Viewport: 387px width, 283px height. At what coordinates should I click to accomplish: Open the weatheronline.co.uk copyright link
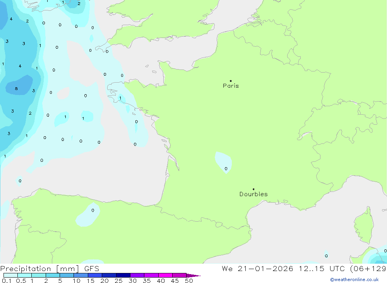(x=354, y=280)
